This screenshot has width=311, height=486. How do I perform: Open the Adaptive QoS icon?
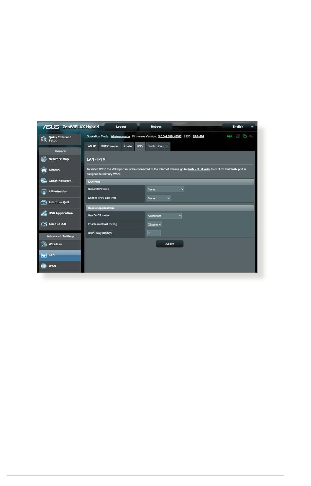coord(44,202)
